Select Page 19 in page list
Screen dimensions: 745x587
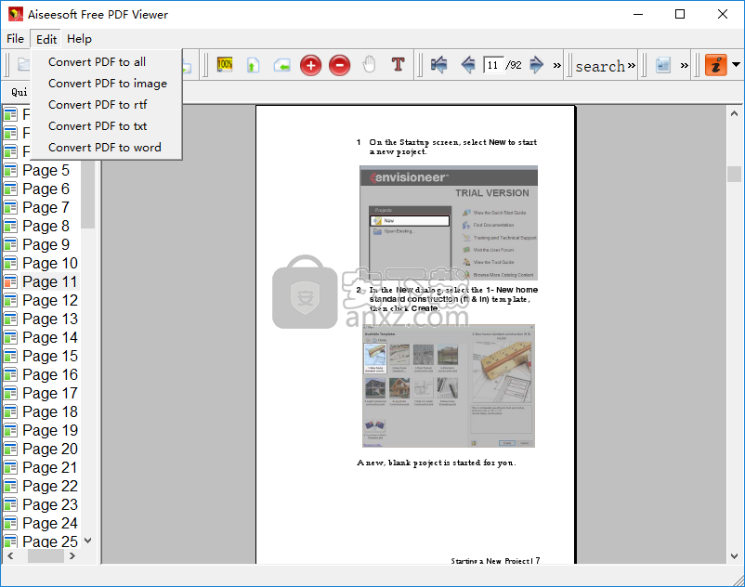(50, 430)
